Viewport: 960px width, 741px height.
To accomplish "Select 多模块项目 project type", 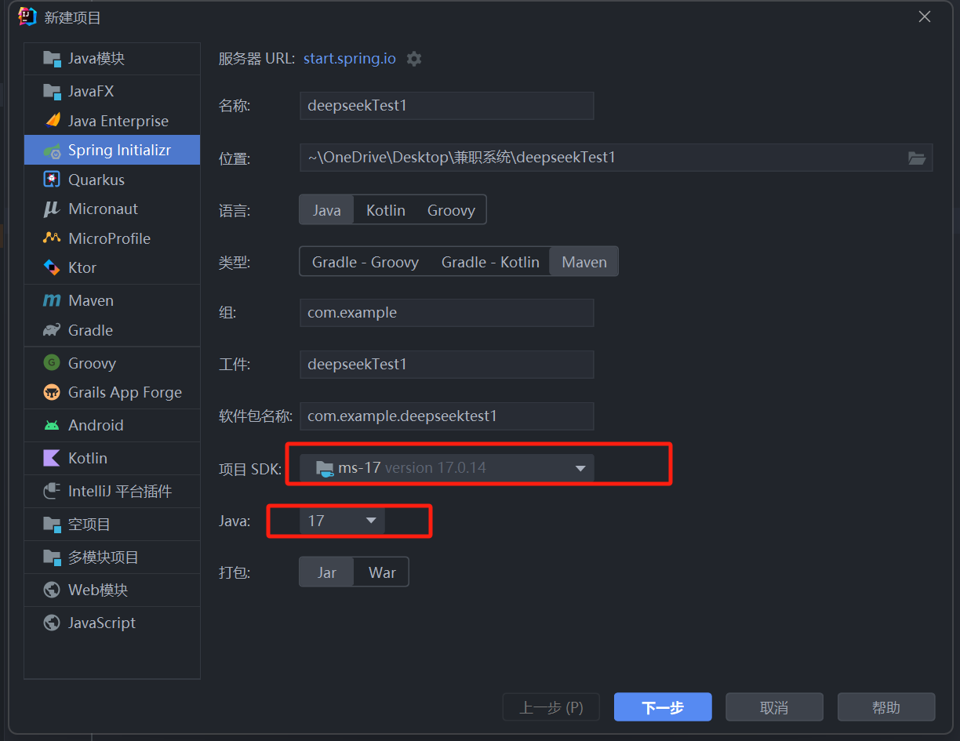I will coord(112,558).
